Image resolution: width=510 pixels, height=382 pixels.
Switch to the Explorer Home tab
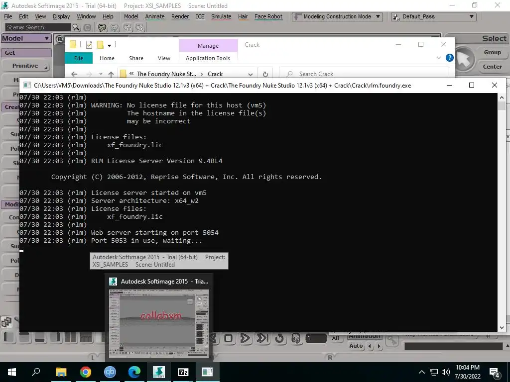click(107, 58)
